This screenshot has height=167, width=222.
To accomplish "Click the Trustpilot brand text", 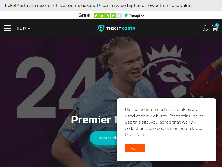I will 136,16.
